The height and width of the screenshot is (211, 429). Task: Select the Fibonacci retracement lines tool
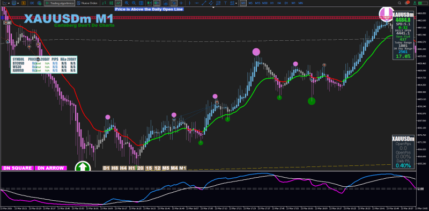point(218,3)
